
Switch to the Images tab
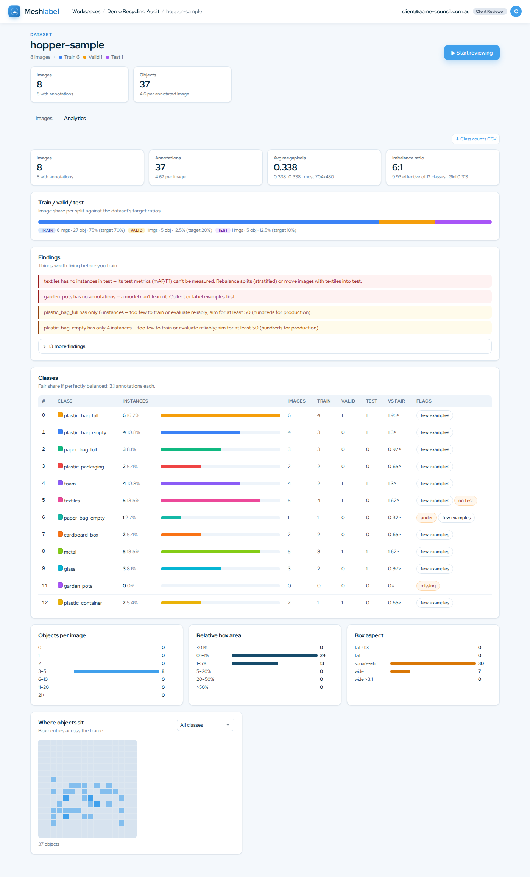click(x=44, y=118)
